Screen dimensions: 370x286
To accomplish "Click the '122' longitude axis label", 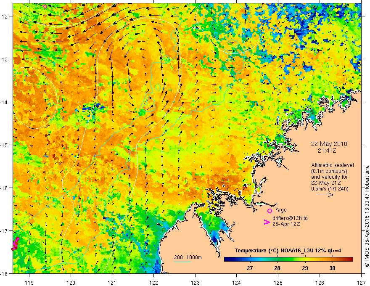I will 153,283.
